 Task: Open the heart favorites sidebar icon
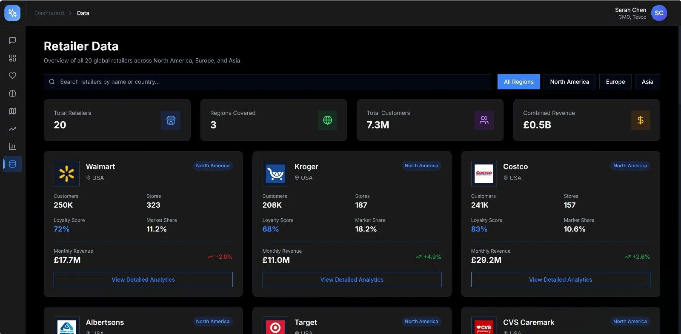[x=12, y=76]
